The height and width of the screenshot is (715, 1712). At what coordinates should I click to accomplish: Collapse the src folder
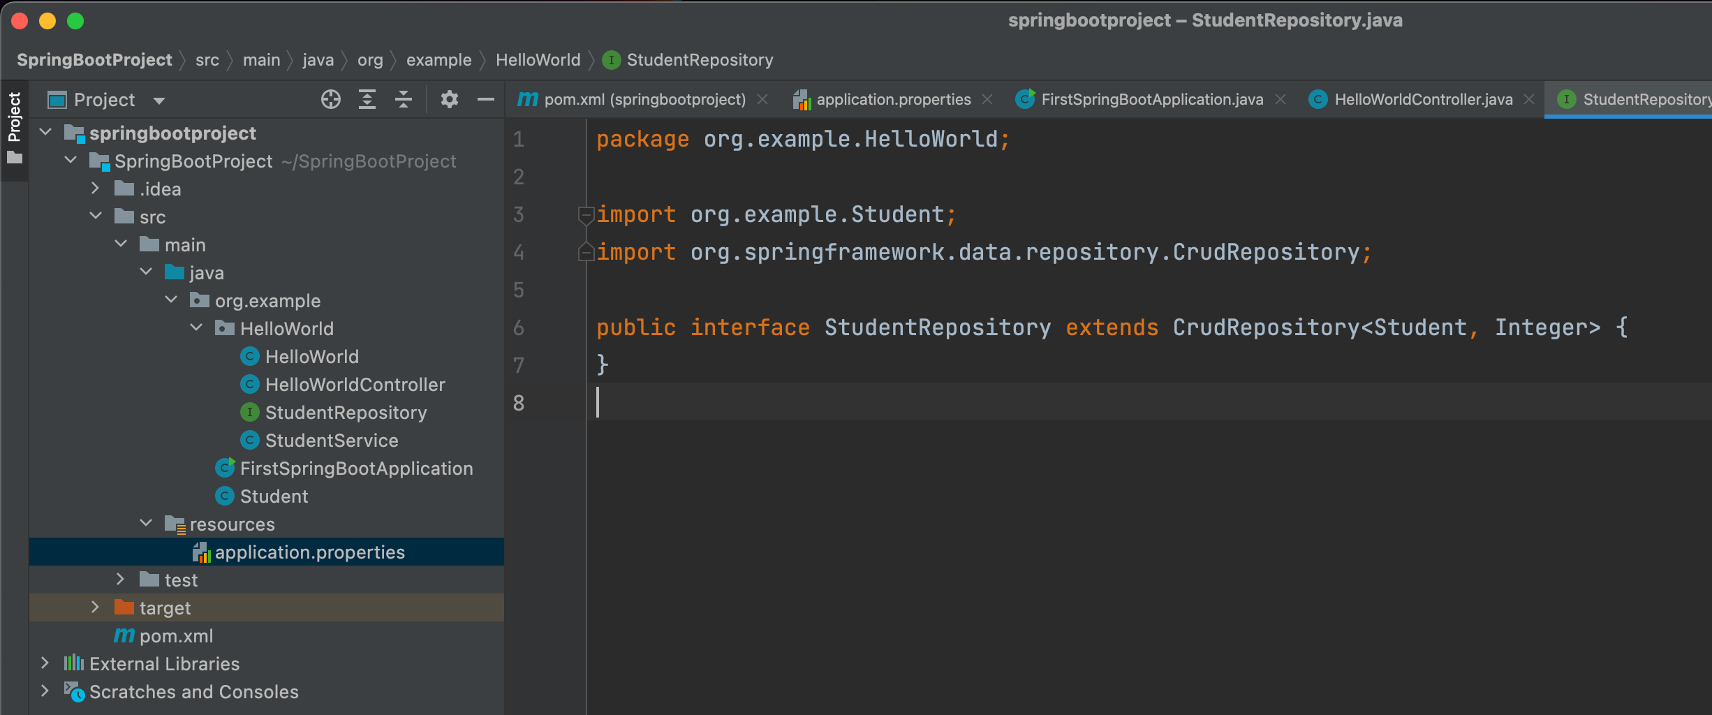pyautogui.click(x=96, y=216)
